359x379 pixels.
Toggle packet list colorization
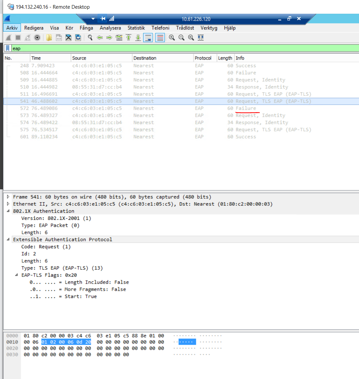(159, 37)
